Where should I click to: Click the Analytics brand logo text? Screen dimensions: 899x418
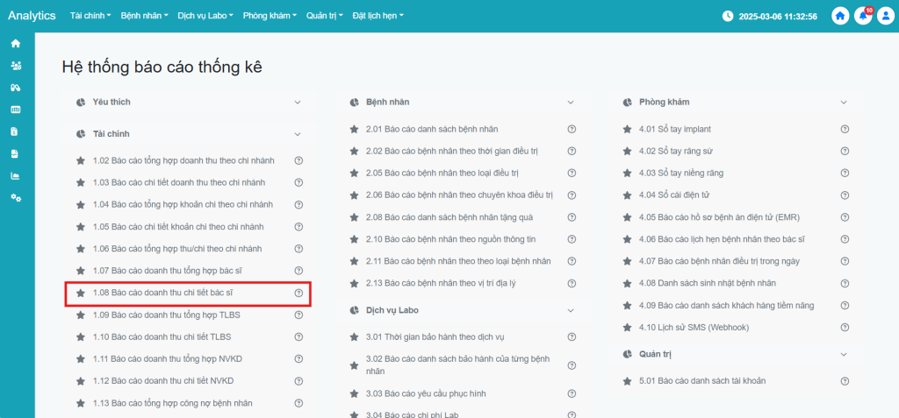[32, 16]
